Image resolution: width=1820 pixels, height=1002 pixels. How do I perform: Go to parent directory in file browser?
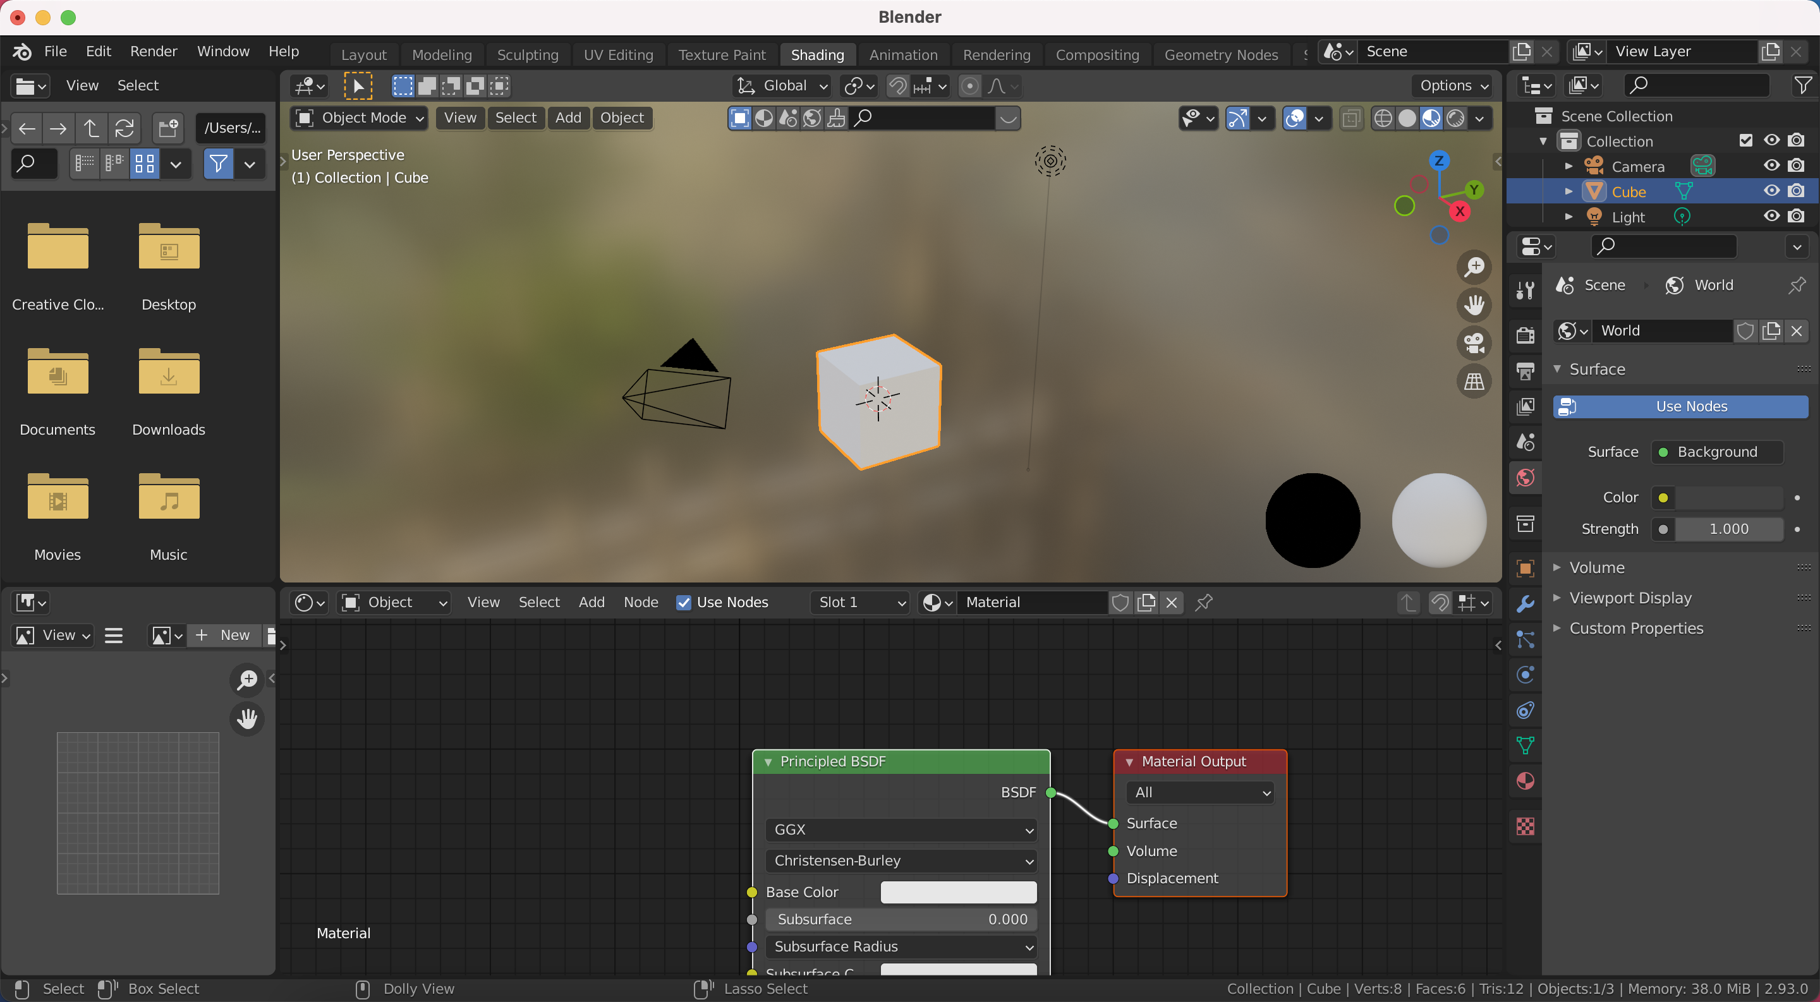tap(91, 128)
